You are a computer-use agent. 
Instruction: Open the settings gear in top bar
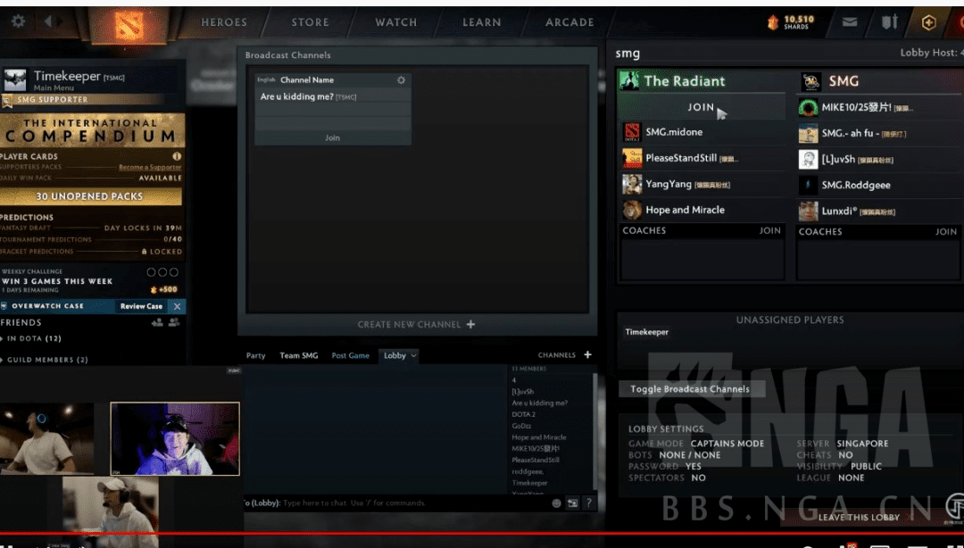pos(19,21)
